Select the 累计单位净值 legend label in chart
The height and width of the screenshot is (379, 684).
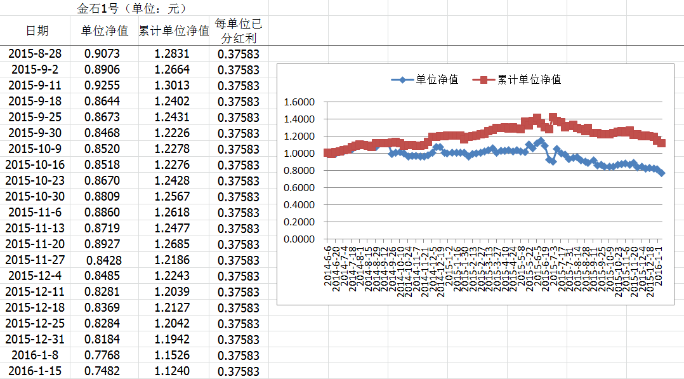(x=529, y=80)
